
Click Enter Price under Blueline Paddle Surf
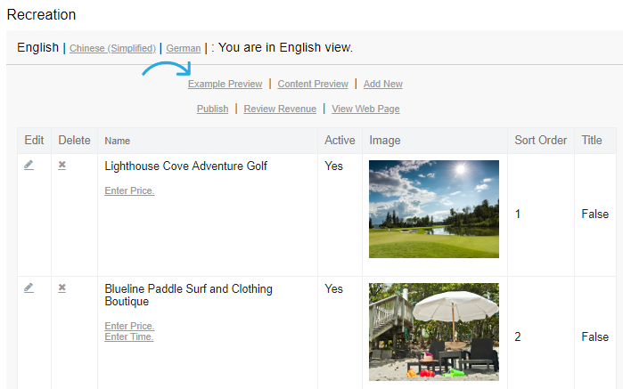(129, 326)
